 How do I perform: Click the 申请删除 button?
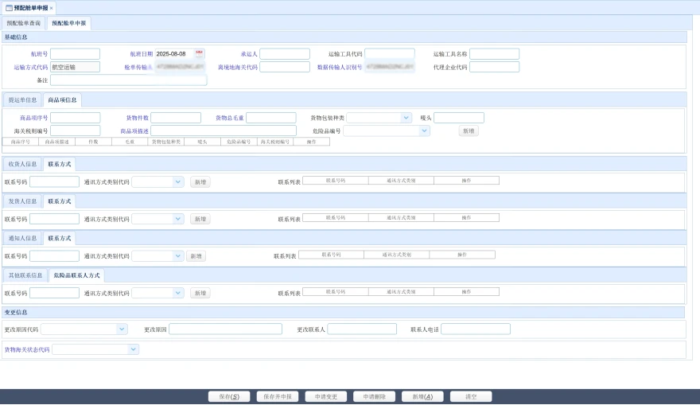pos(374,396)
